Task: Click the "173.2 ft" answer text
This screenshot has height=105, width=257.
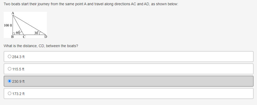Action: pos(18,93)
